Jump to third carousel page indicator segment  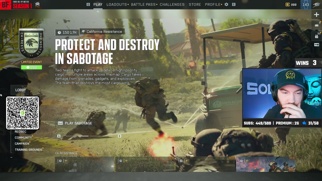coord(95,136)
